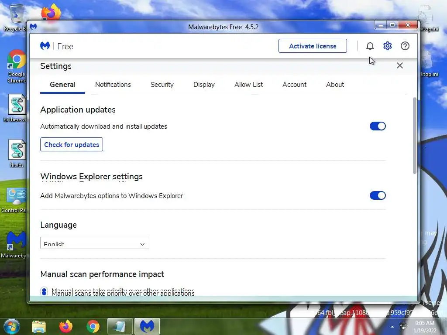Open the Windows Start orb
This screenshot has height=335, width=447.
11,326
